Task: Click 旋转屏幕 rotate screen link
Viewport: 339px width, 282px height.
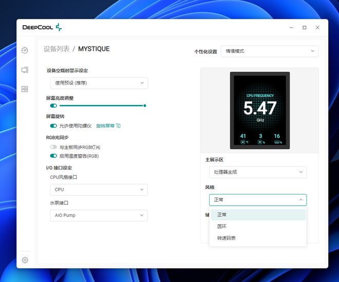Action: tap(105, 126)
